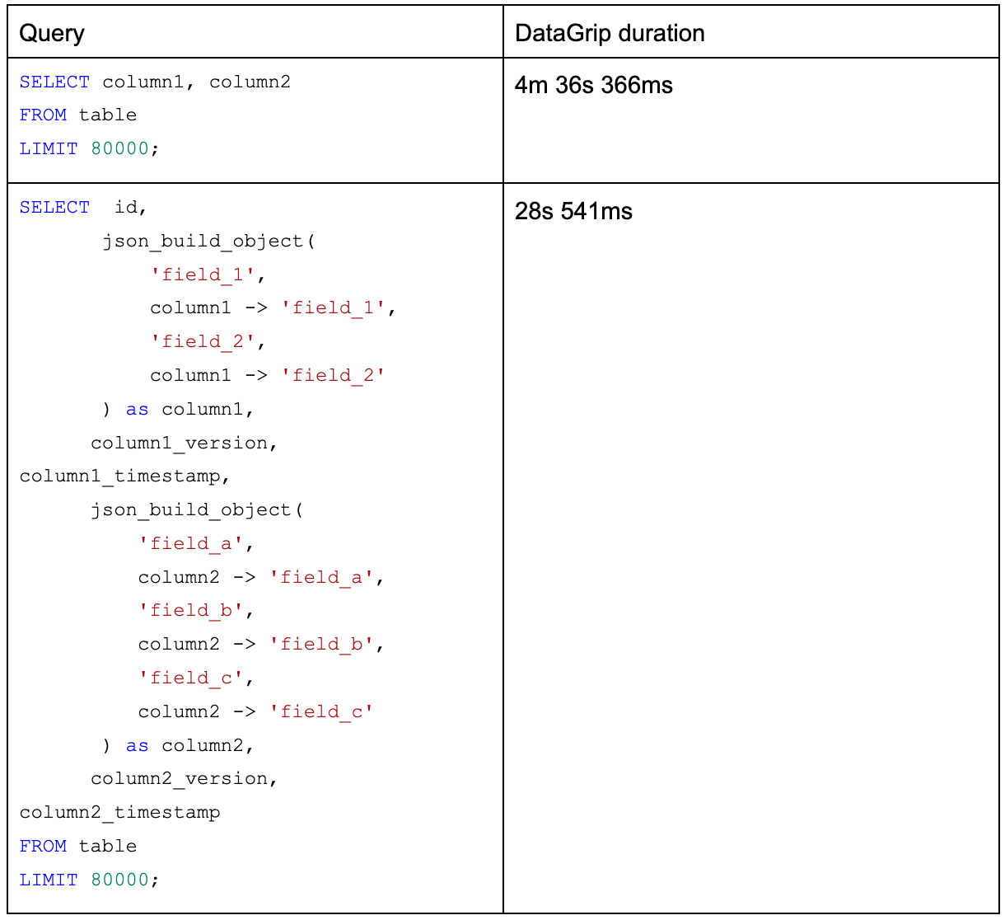Click the column2 -> 'field_c' expression
The image size is (1005, 920).
point(255,711)
